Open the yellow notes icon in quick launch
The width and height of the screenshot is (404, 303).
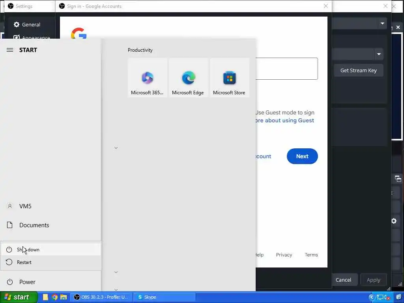[45, 297]
